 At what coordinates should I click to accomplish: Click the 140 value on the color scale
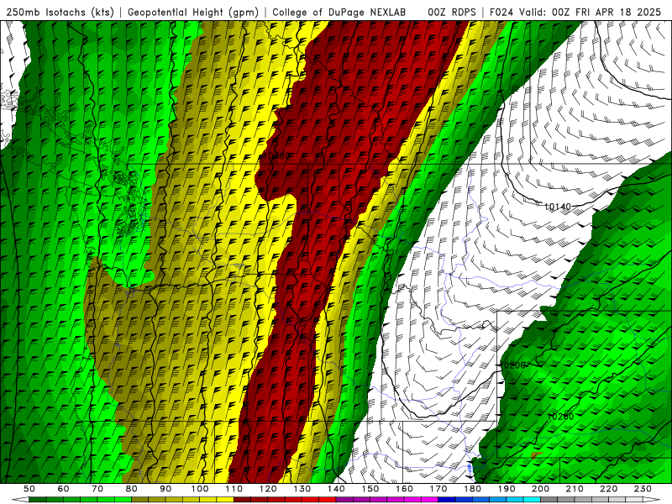coord(337,489)
